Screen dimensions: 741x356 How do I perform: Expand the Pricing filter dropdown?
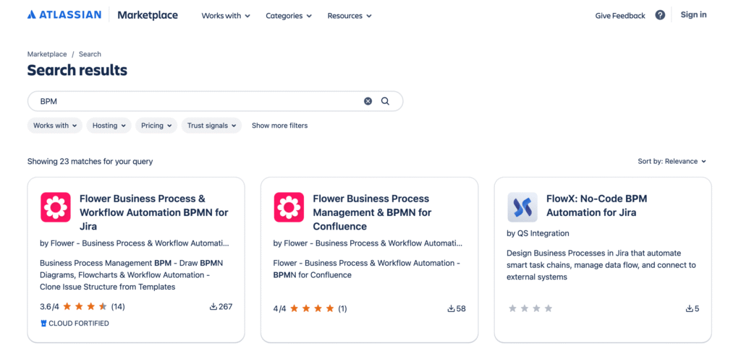(x=156, y=126)
